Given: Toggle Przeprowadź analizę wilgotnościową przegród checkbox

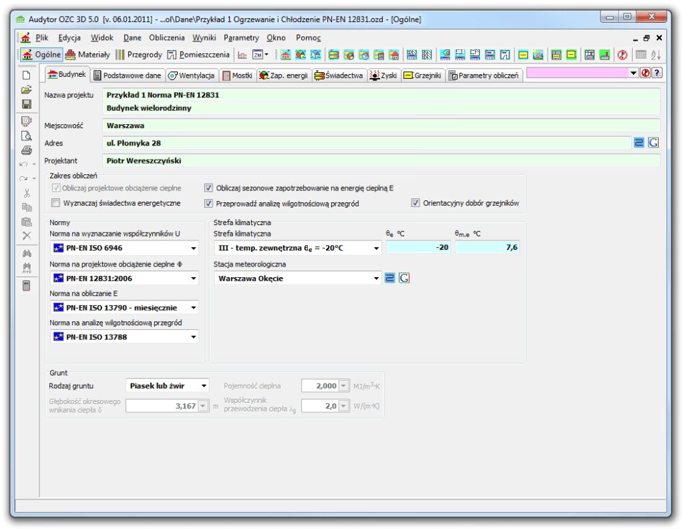Looking at the screenshot, I should pos(209,203).
